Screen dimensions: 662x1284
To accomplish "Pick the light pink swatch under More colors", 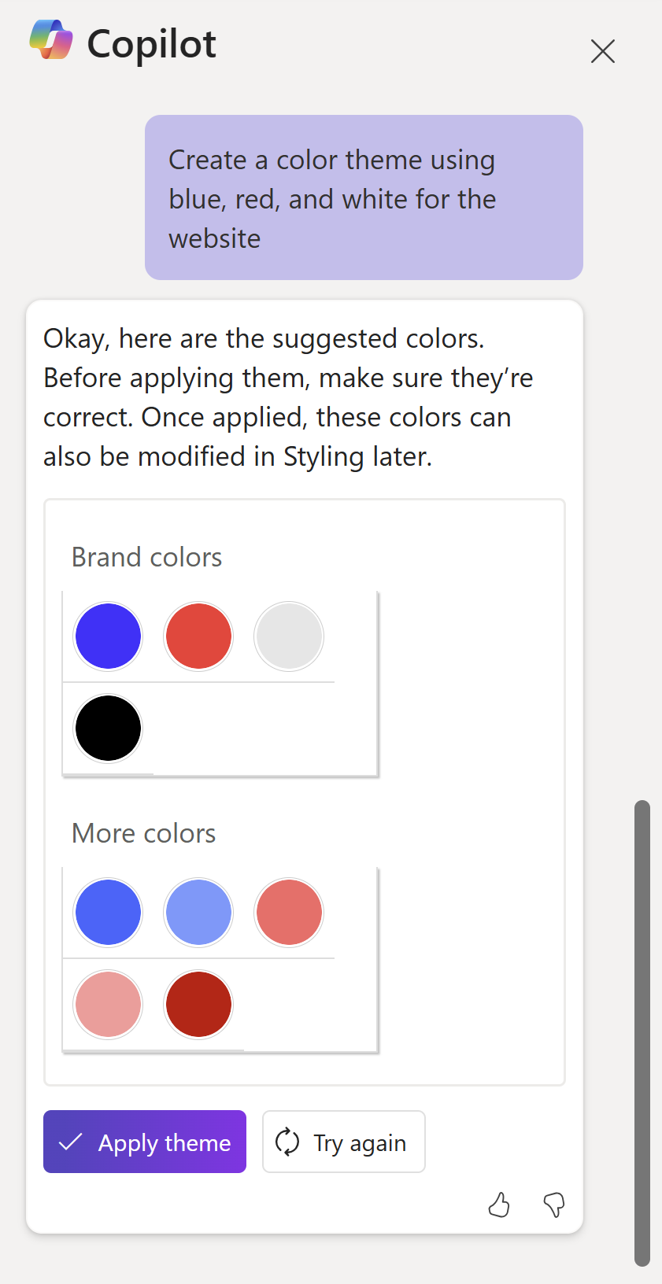I will 107,1004.
